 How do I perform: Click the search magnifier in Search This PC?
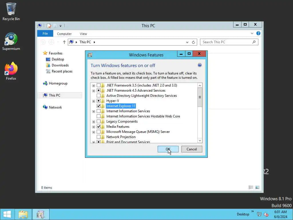[x=254, y=42]
